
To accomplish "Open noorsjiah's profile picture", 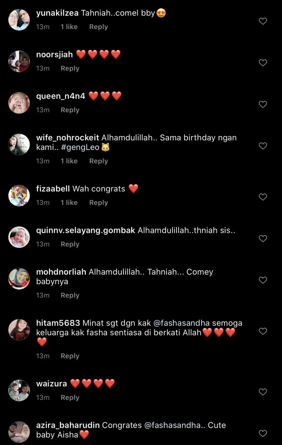I will [x=19, y=61].
